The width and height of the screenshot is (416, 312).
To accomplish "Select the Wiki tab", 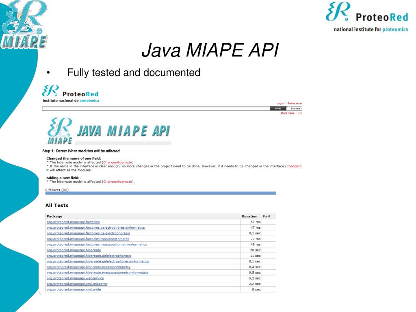I will coord(278,108).
